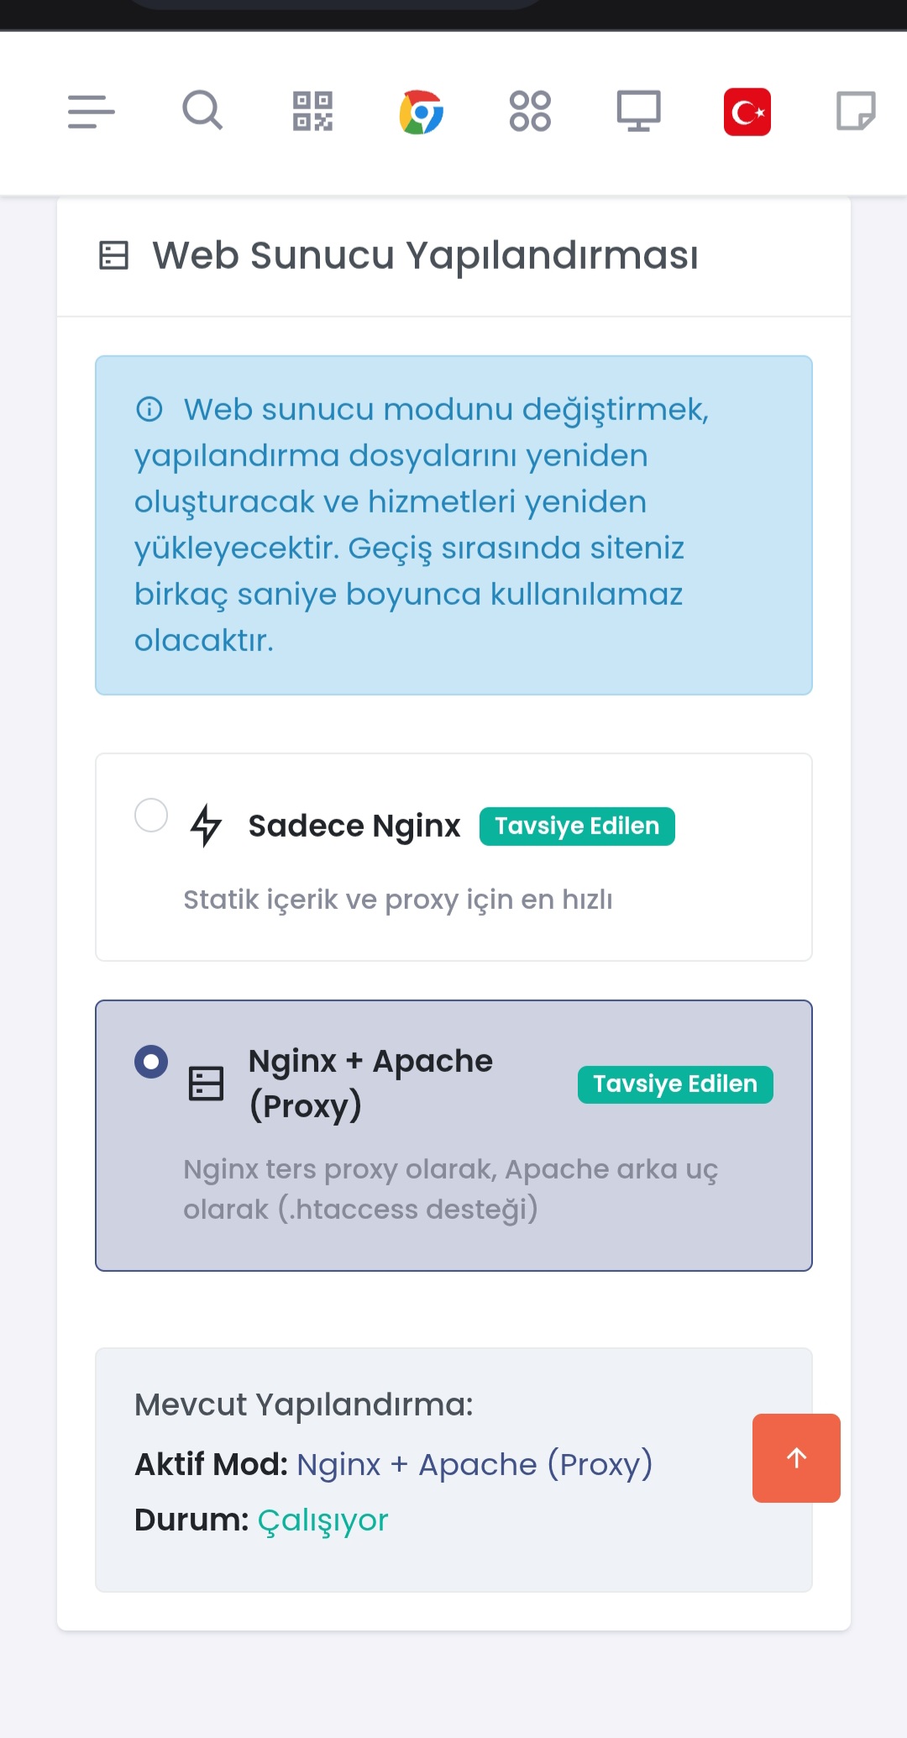Click the sticky note icon
Screen dimensions: 907x1738
point(856,112)
